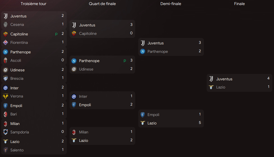Open Parthenope team name in Demi-finale

coord(158,51)
